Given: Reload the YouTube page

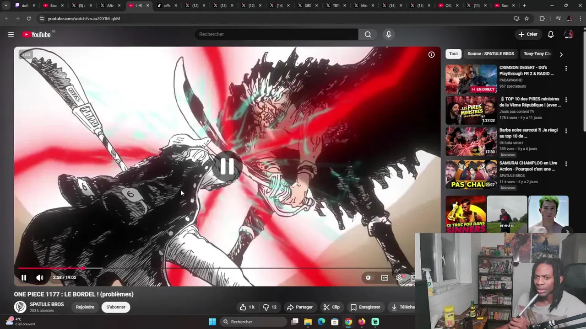Looking at the screenshot, I should 28,18.
